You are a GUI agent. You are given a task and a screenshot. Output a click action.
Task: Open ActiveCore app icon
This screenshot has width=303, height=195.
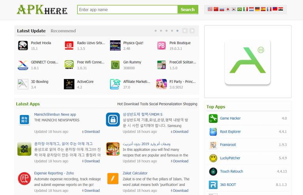click(x=69, y=84)
